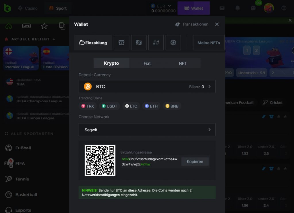The height and width of the screenshot is (213, 294).
Task: Switch to the Krypto tab
Action: pos(111,63)
